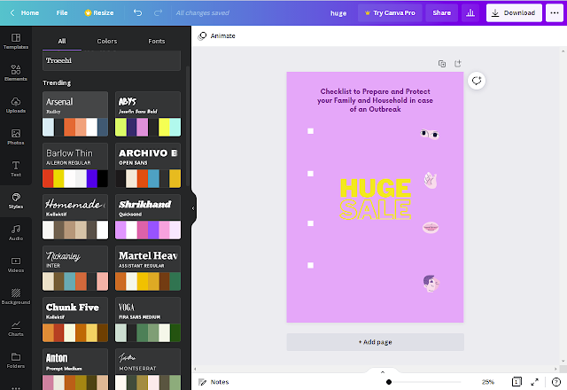The width and height of the screenshot is (567, 390).
Task: Click the Undo arrow
Action: (138, 12)
